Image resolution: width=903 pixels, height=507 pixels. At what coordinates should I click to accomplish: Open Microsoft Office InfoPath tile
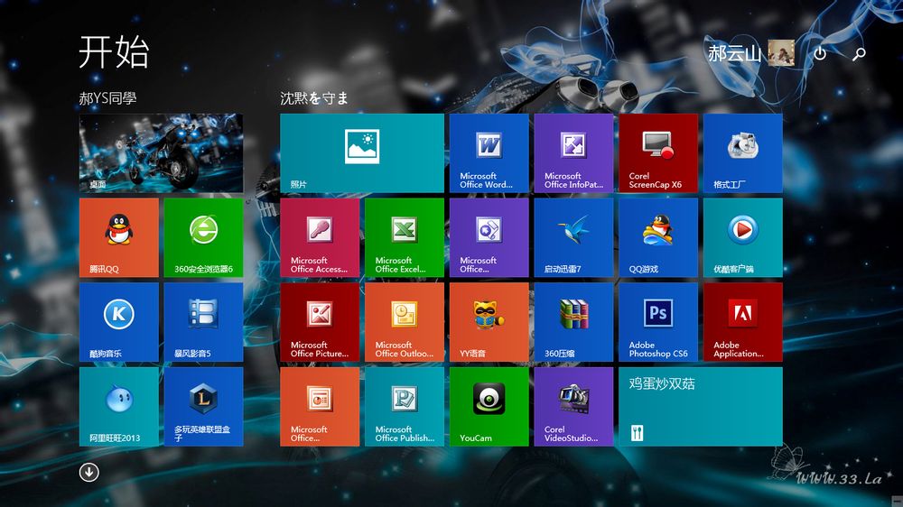point(573,153)
